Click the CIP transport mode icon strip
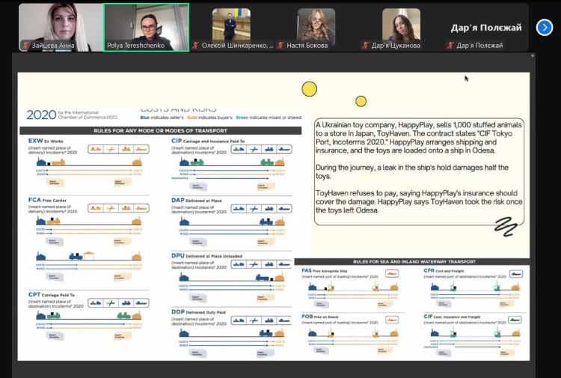This screenshot has height=378, width=561. (x=261, y=149)
